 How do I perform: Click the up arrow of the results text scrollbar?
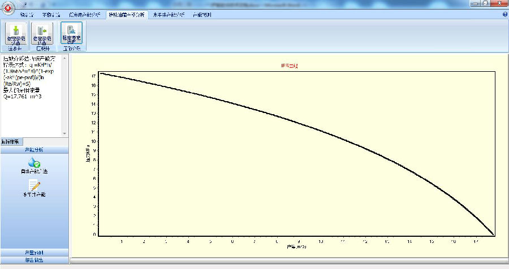click(x=64, y=58)
